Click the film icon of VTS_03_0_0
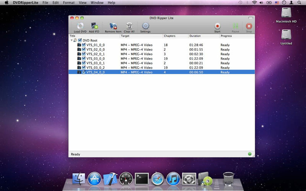The width and height of the screenshot is (306, 191). click(79, 58)
